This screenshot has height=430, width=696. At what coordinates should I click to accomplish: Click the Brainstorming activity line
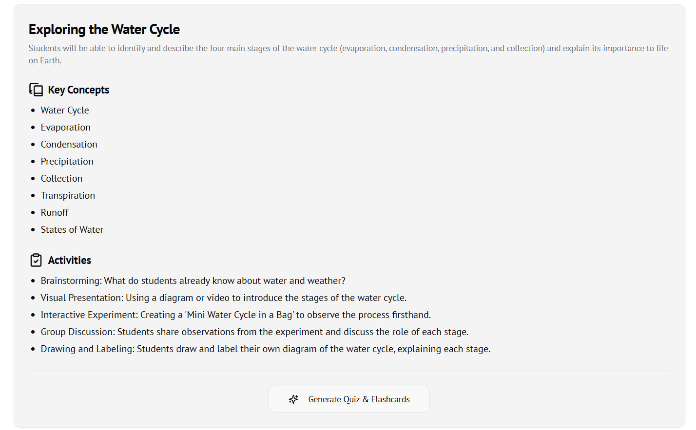[x=193, y=281]
